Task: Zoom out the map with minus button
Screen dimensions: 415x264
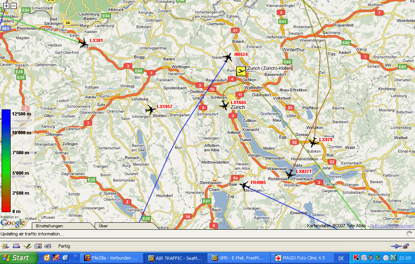Action: click(13, 6)
